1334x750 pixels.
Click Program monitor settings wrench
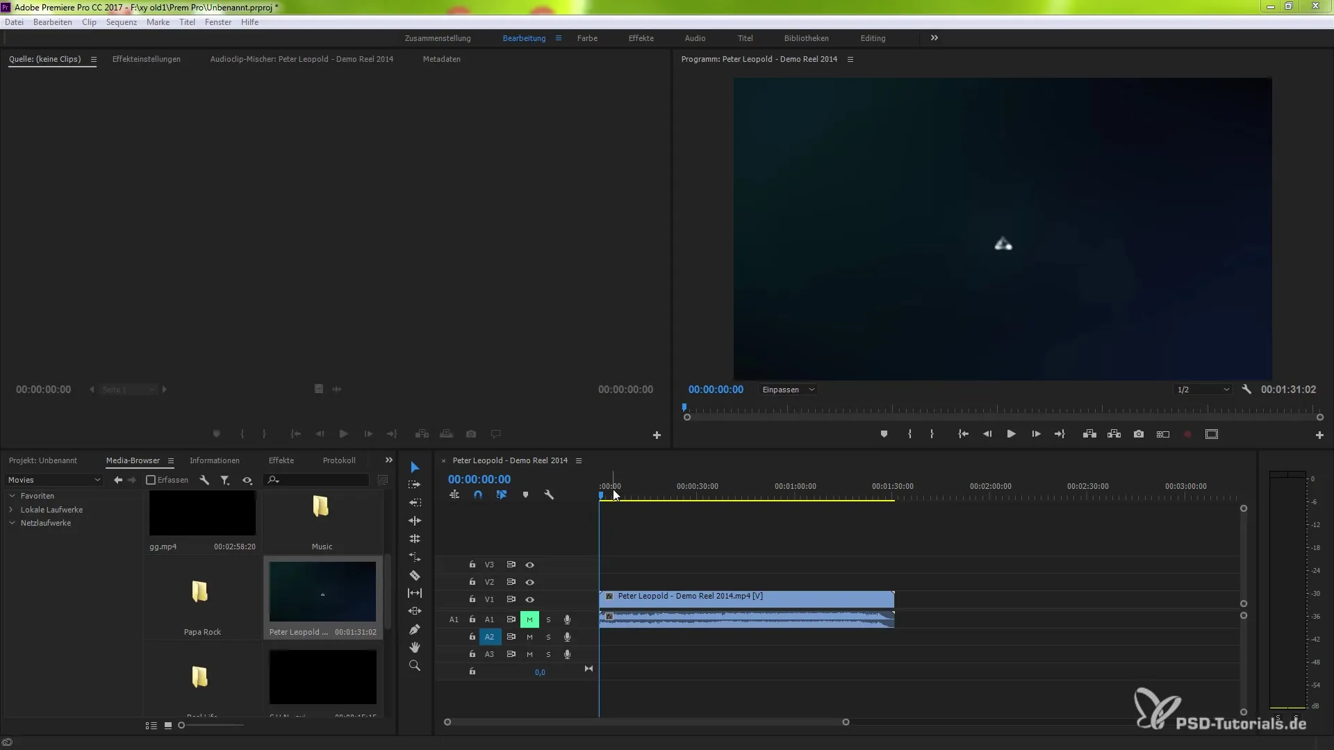(1246, 390)
